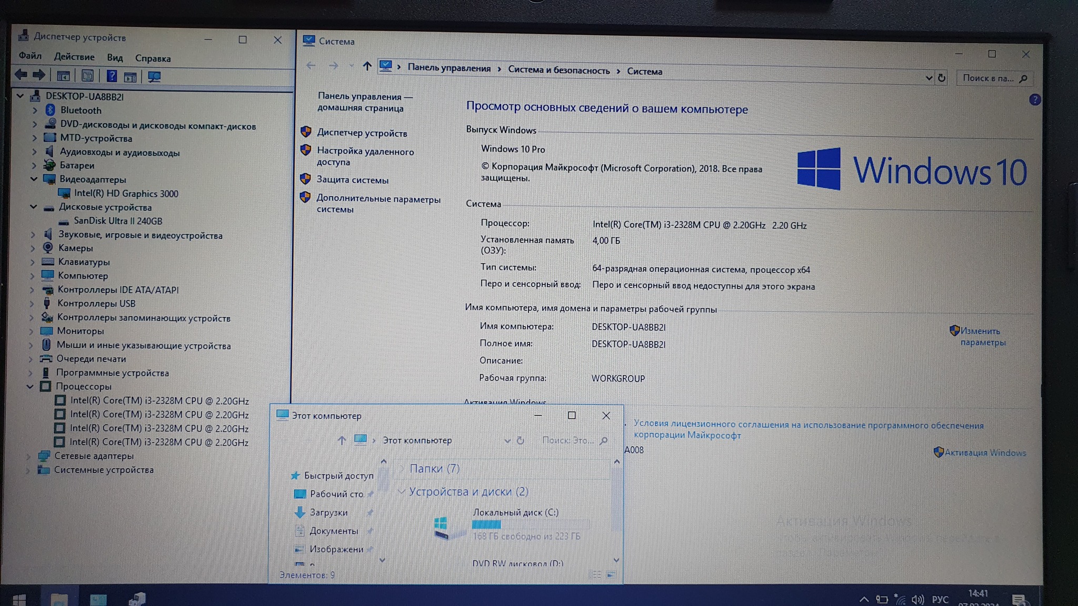Collapse the Процессоры tree node
The width and height of the screenshot is (1078, 606).
pyautogui.click(x=30, y=386)
